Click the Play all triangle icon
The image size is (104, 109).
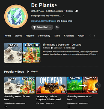click(28, 72)
